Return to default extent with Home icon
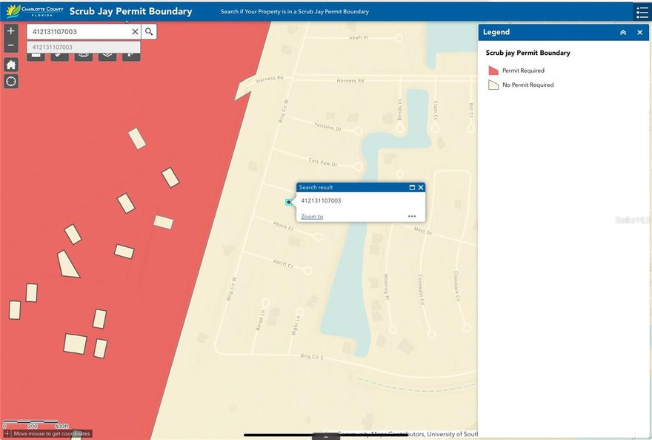This screenshot has width=652, height=440. tap(10, 65)
